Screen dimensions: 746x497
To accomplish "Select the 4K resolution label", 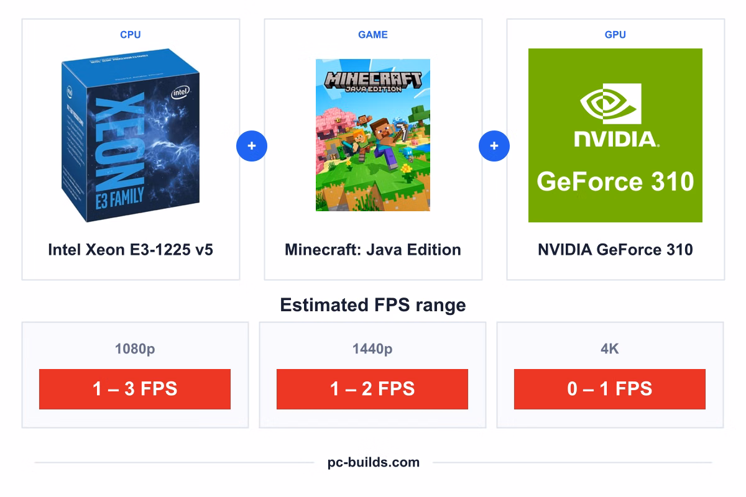I will pyautogui.click(x=610, y=349).
